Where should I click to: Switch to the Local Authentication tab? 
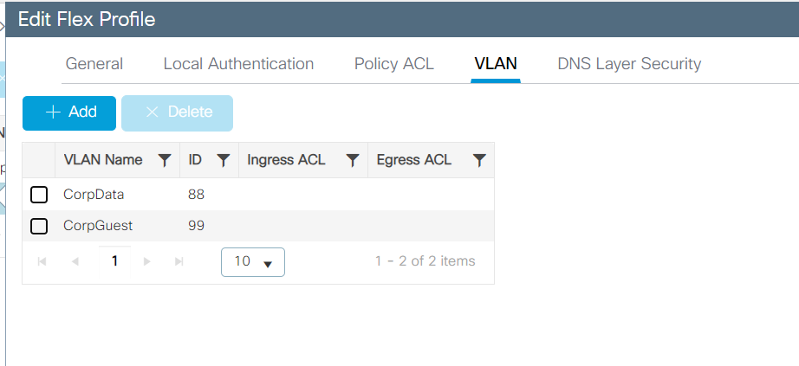(x=238, y=64)
